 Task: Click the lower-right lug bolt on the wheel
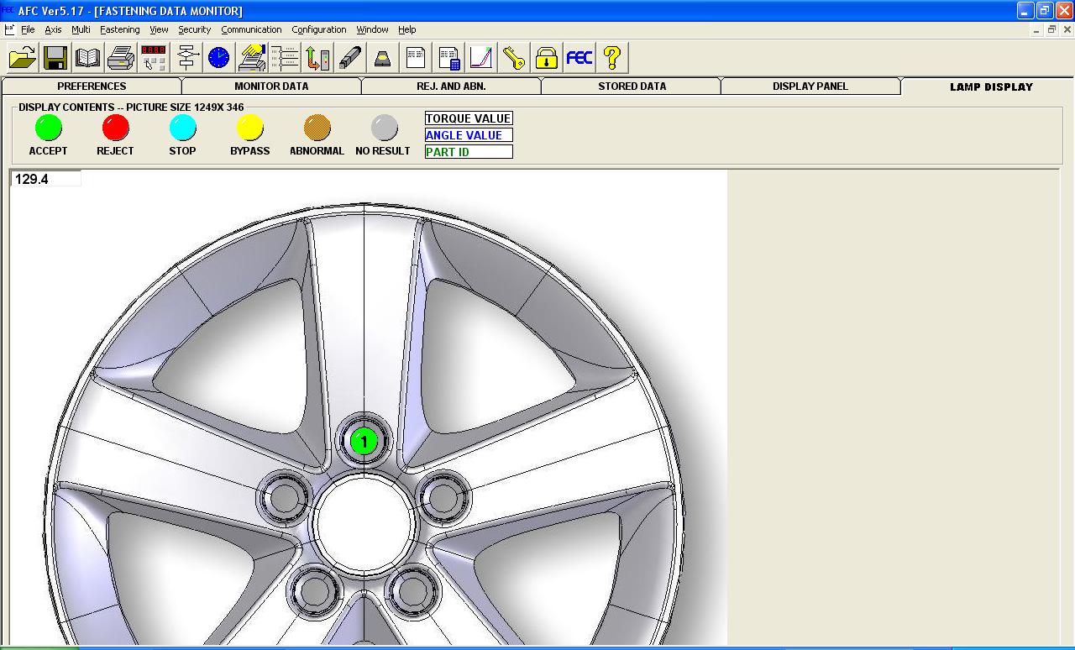[x=413, y=590]
